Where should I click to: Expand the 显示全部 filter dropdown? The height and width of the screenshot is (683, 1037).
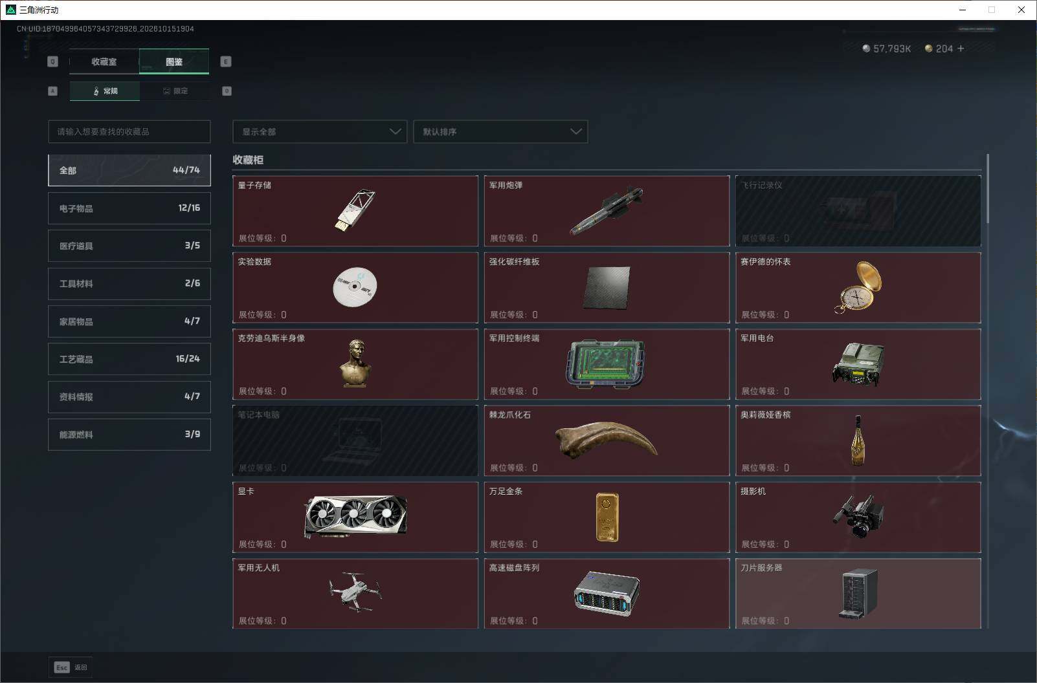(x=320, y=131)
